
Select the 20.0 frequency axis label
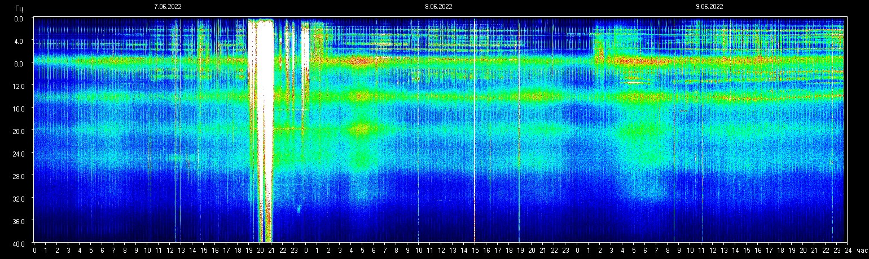click(x=17, y=131)
